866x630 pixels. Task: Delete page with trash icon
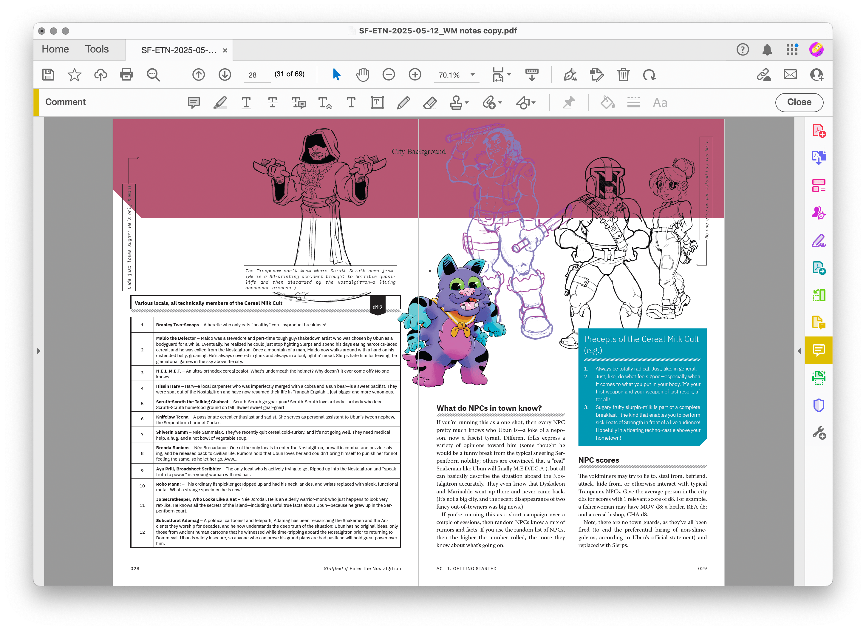tap(623, 75)
